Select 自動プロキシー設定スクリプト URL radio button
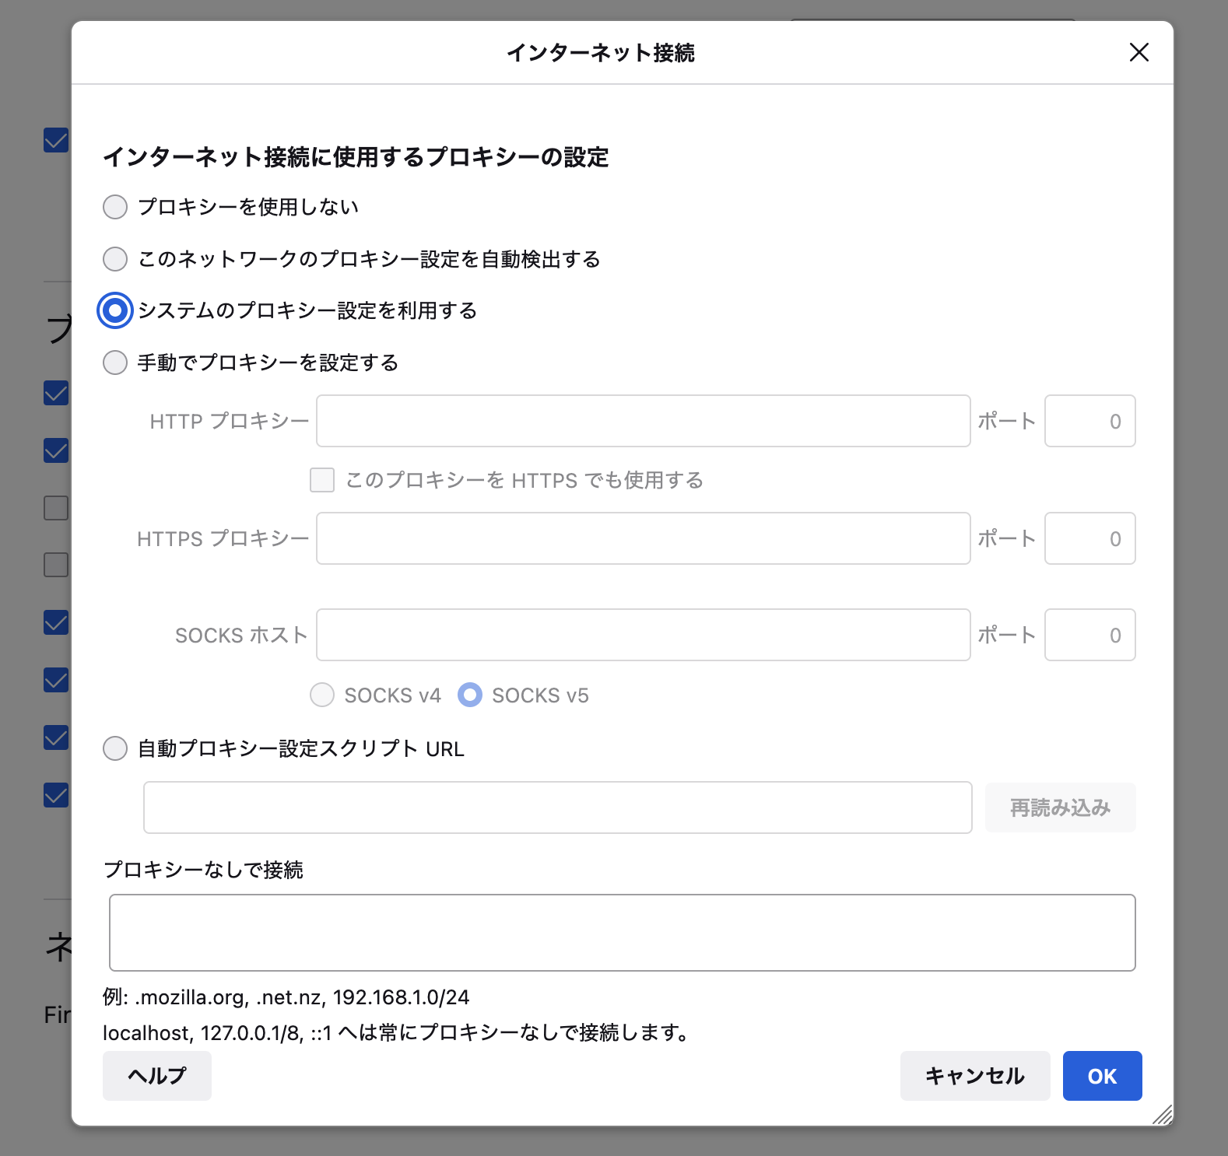The image size is (1228, 1156). tap(115, 748)
